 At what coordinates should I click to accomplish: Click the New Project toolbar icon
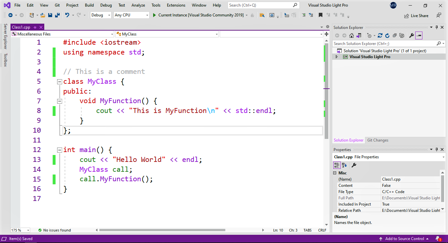click(31, 15)
